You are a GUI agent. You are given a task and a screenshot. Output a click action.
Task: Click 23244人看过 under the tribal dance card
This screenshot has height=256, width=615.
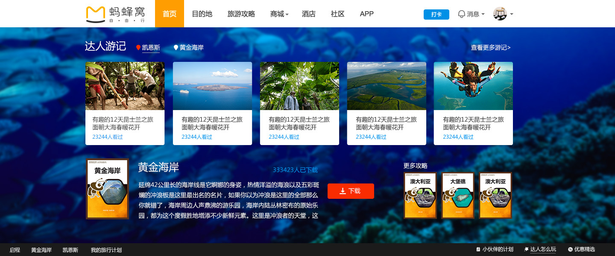tap(108, 137)
